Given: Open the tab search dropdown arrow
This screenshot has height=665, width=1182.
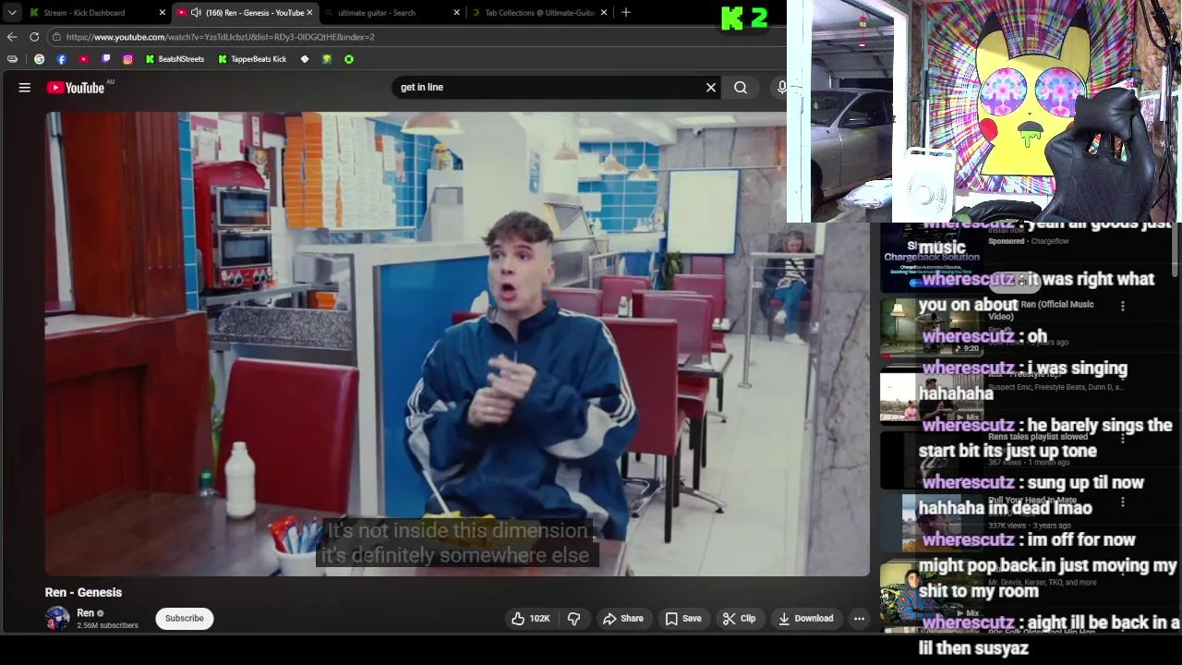Looking at the screenshot, I should click(x=12, y=13).
